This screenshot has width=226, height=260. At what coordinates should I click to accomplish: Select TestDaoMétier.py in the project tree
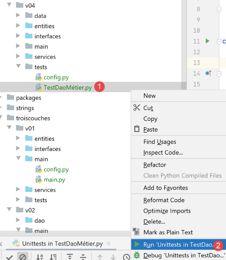click(67, 88)
